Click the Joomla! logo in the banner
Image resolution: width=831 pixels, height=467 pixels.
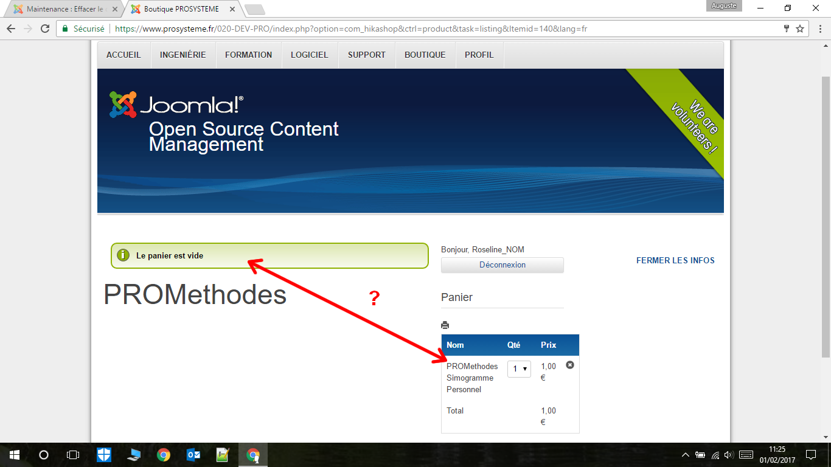pyautogui.click(x=176, y=105)
